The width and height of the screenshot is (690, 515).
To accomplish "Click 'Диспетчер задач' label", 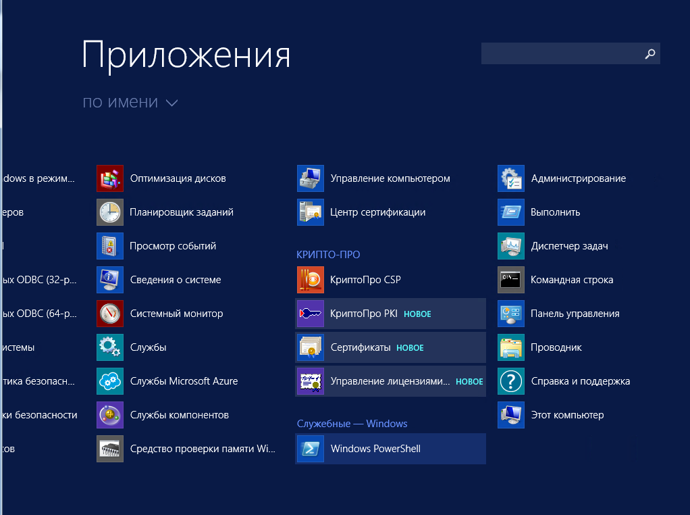I will pyautogui.click(x=569, y=246).
